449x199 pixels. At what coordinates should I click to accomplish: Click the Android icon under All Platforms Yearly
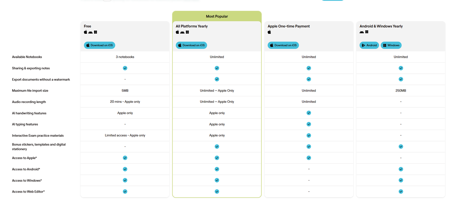[182, 32]
